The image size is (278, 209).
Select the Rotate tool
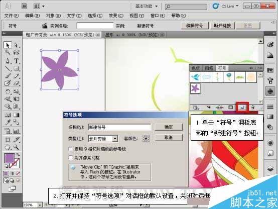coord(8,91)
